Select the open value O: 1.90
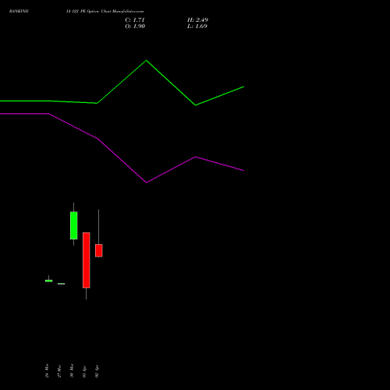Viewport: 390px width, 390px height. pos(135,27)
